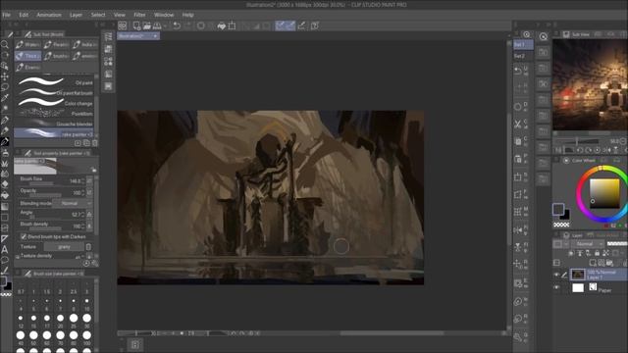Remove the brush texture with trash icon
This screenshot has height=353, width=628.
tap(89, 247)
